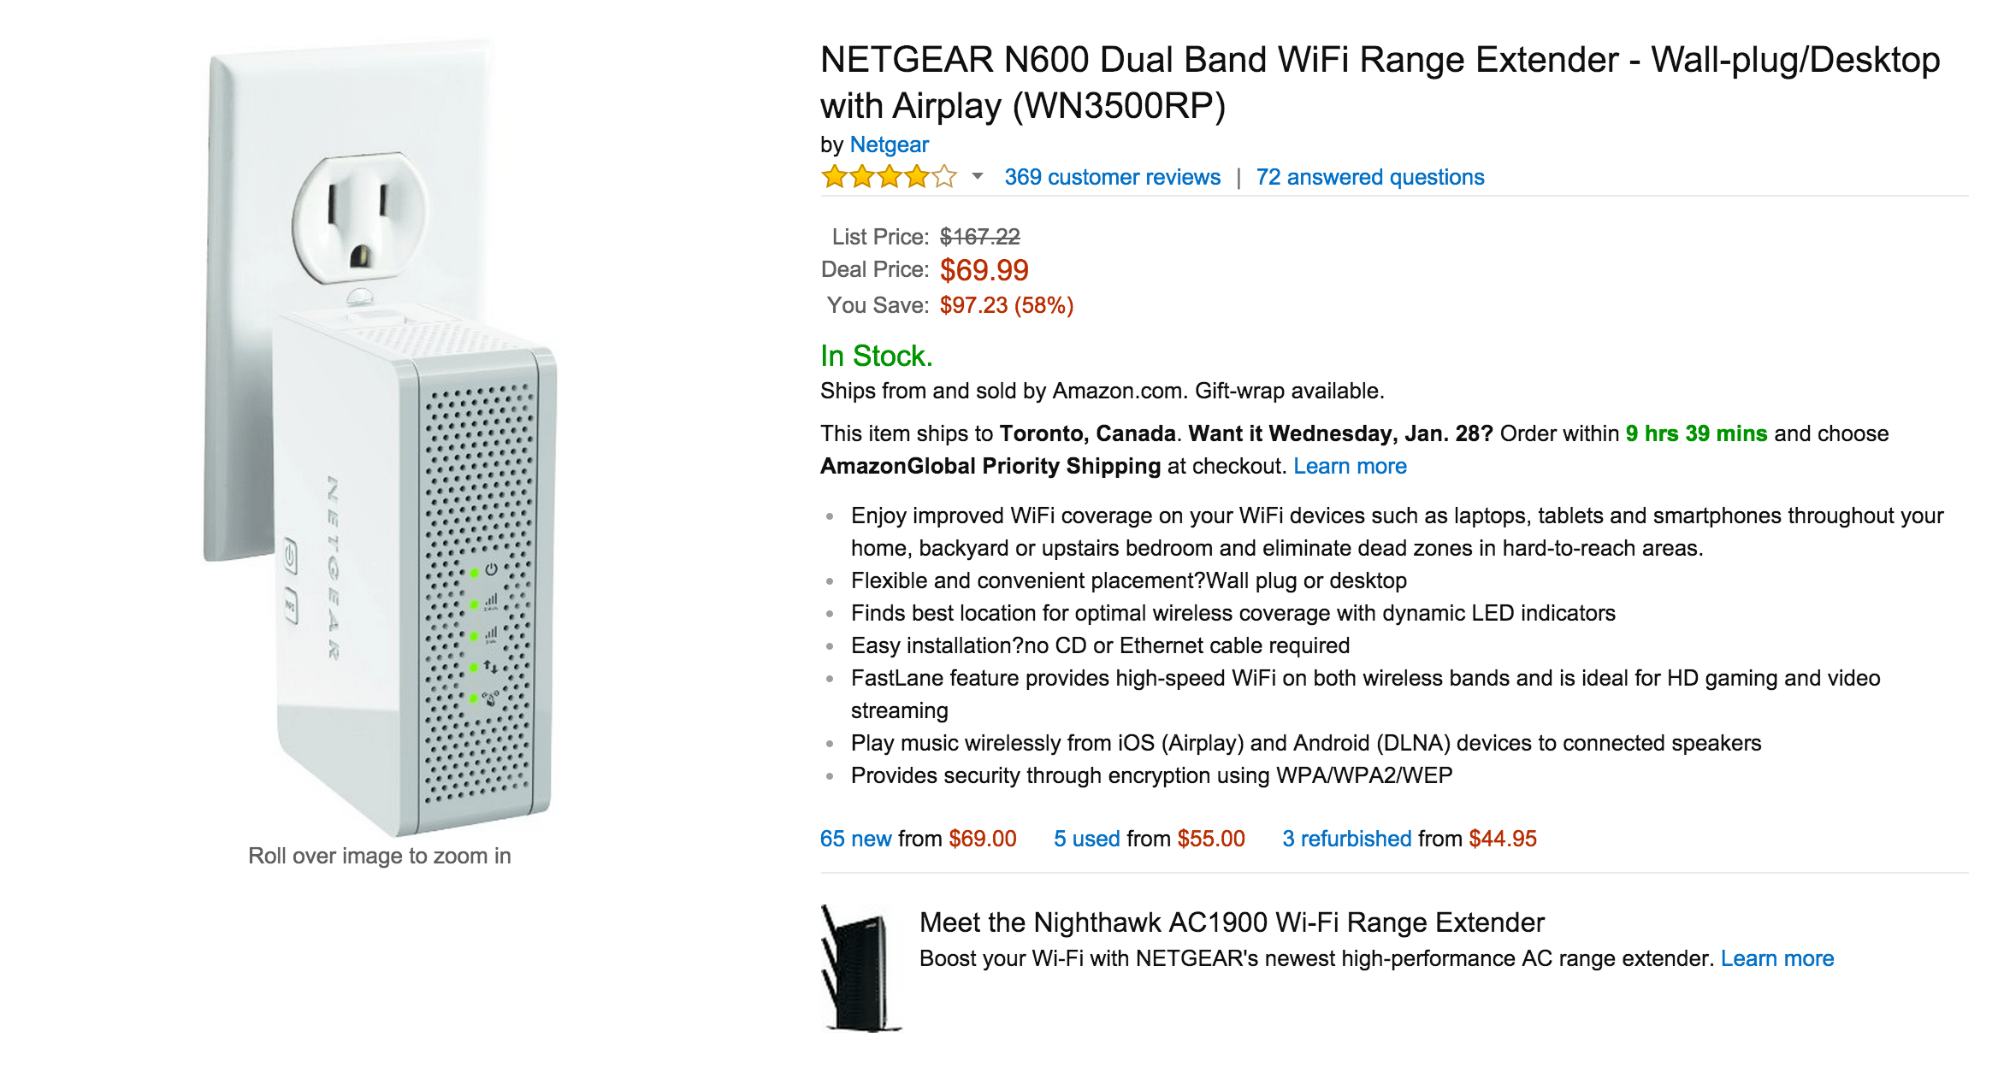This screenshot has width=1998, height=1084.
Task: Click the first gold star in the rating
Action: (x=834, y=177)
